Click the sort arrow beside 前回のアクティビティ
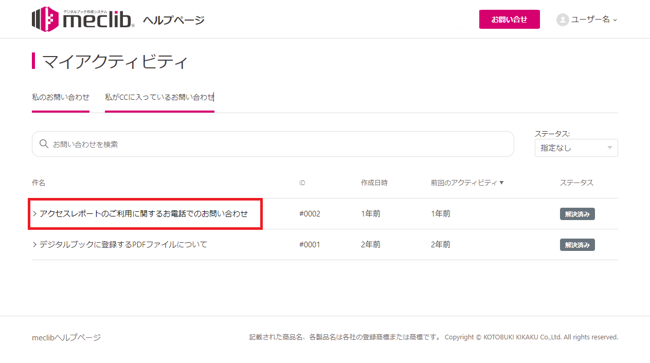 pos(501,183)
